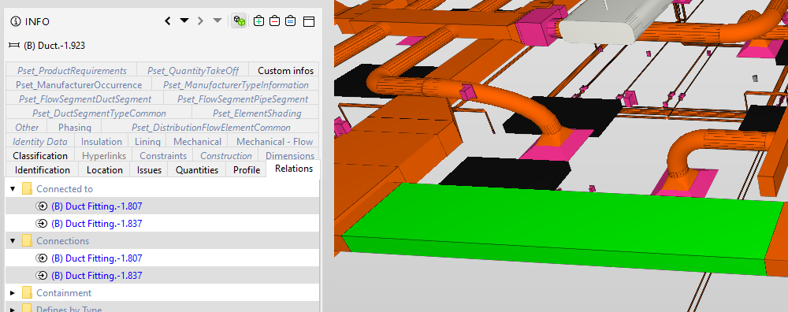Screen dimensions: 788x312
Task: Go forward to the next element
Action: [200, 21]
